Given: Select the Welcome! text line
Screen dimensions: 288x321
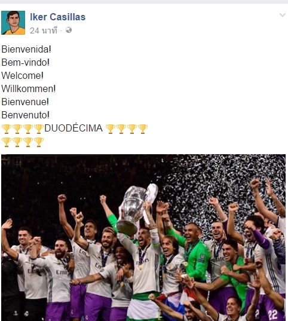Looking at the screenshot, I should [23, 75].
